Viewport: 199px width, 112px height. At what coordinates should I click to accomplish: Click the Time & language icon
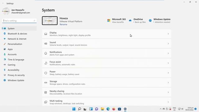[x=5, y=59]
